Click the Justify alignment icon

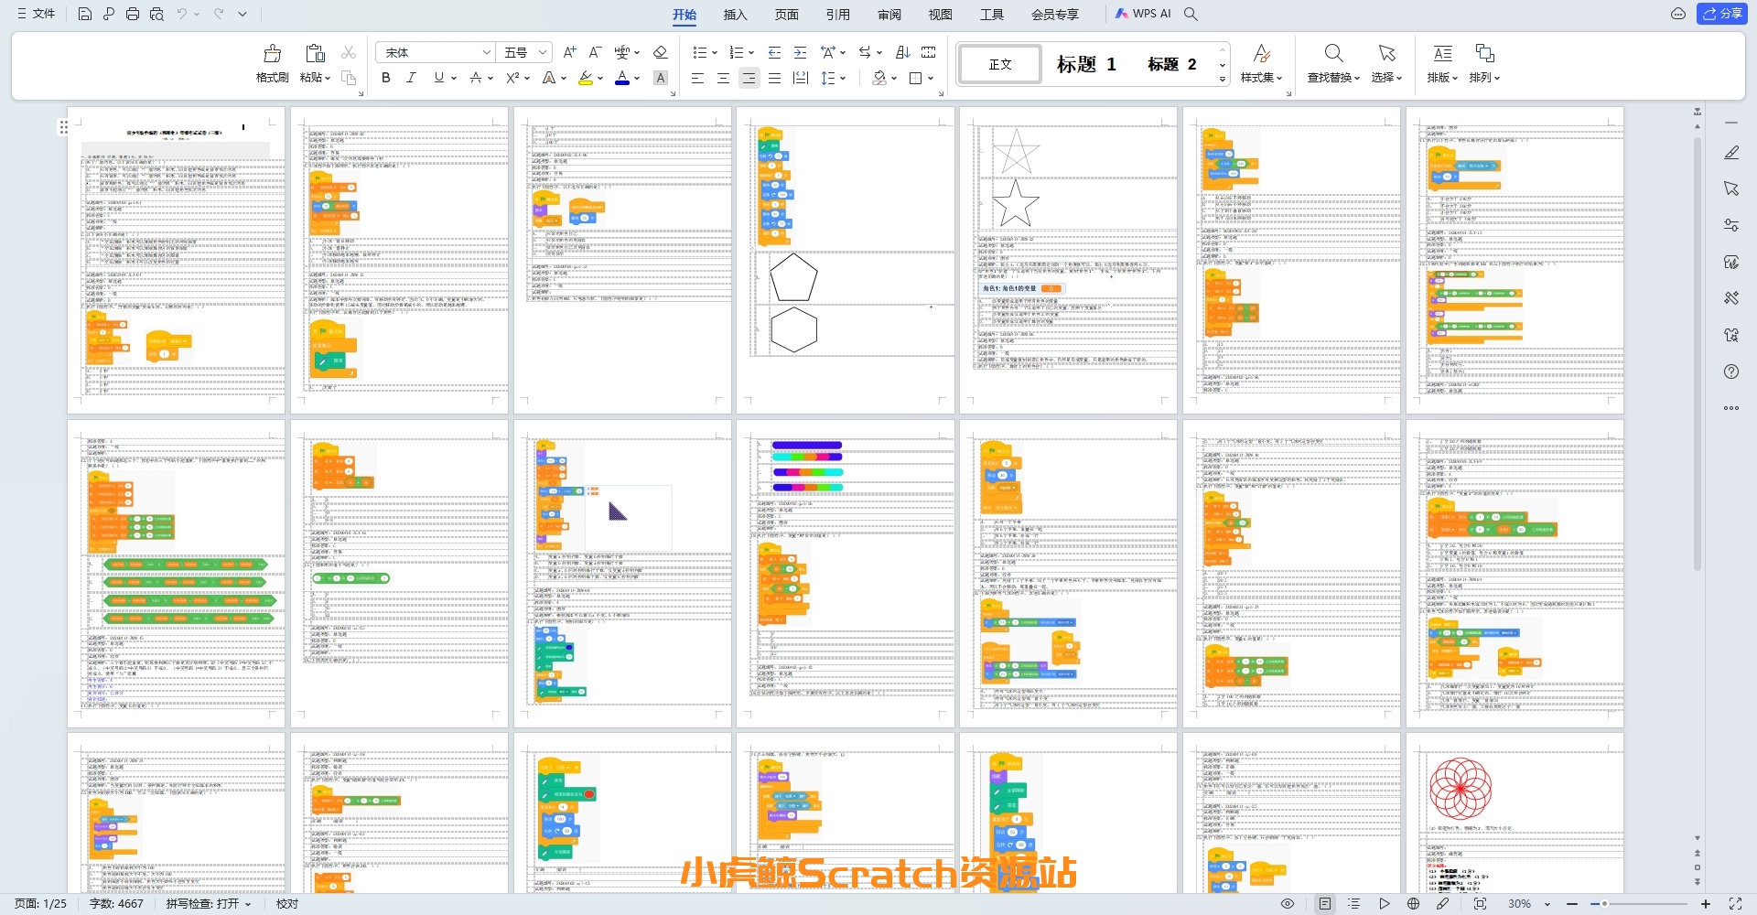coord(774,78)
